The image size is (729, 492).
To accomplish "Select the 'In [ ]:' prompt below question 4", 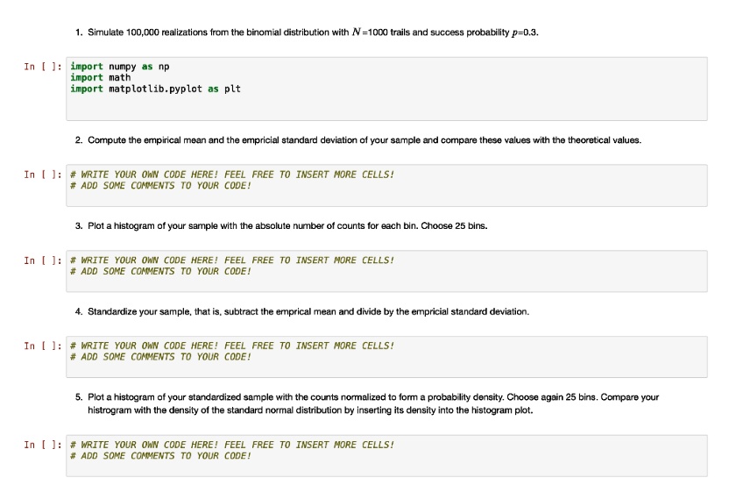I will pos(43,346).
